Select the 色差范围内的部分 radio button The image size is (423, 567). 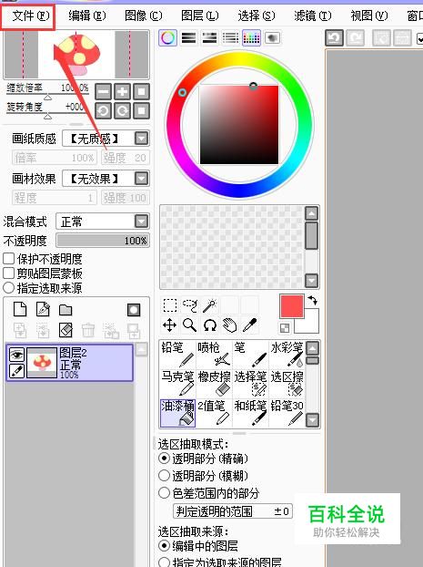(164, 492)
